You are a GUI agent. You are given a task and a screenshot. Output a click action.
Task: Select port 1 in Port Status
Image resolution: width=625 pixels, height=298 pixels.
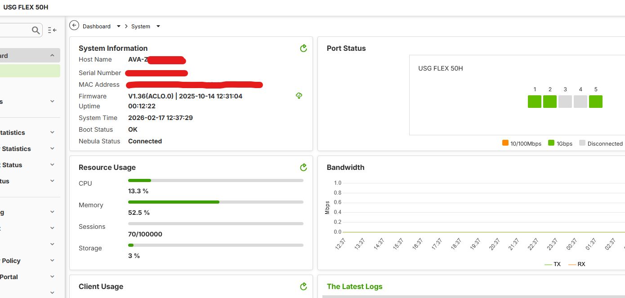click(535, 102)
